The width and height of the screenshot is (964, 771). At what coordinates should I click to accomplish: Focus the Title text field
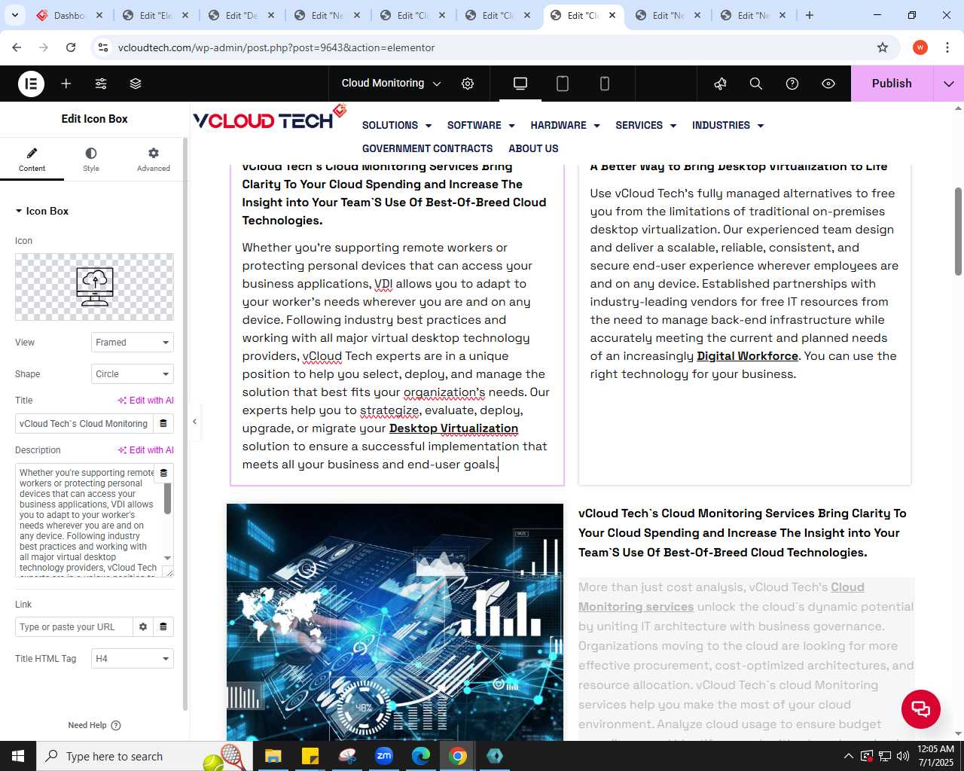84,424
